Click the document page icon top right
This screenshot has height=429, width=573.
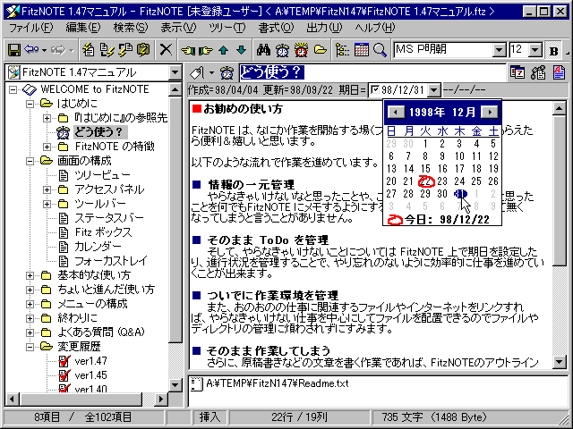pyautogui.click(x=559, y=72)
